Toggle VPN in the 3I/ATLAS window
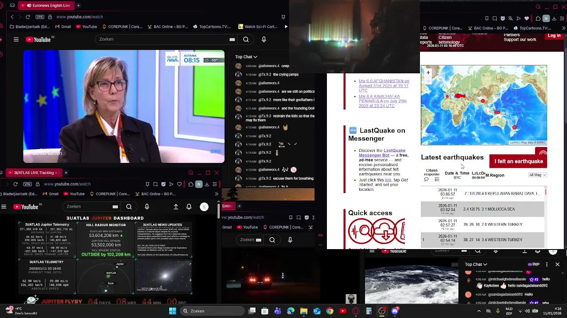 click(x=27, y=184)
